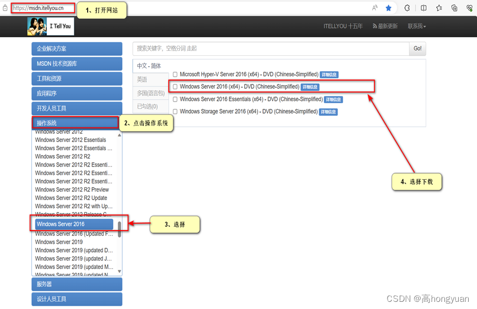Open 详细信息 for Hyper-V Server 2016
477x309 pixels.
329,74
